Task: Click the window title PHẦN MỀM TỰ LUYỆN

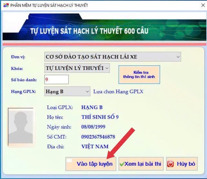Action: coord(49,5)
